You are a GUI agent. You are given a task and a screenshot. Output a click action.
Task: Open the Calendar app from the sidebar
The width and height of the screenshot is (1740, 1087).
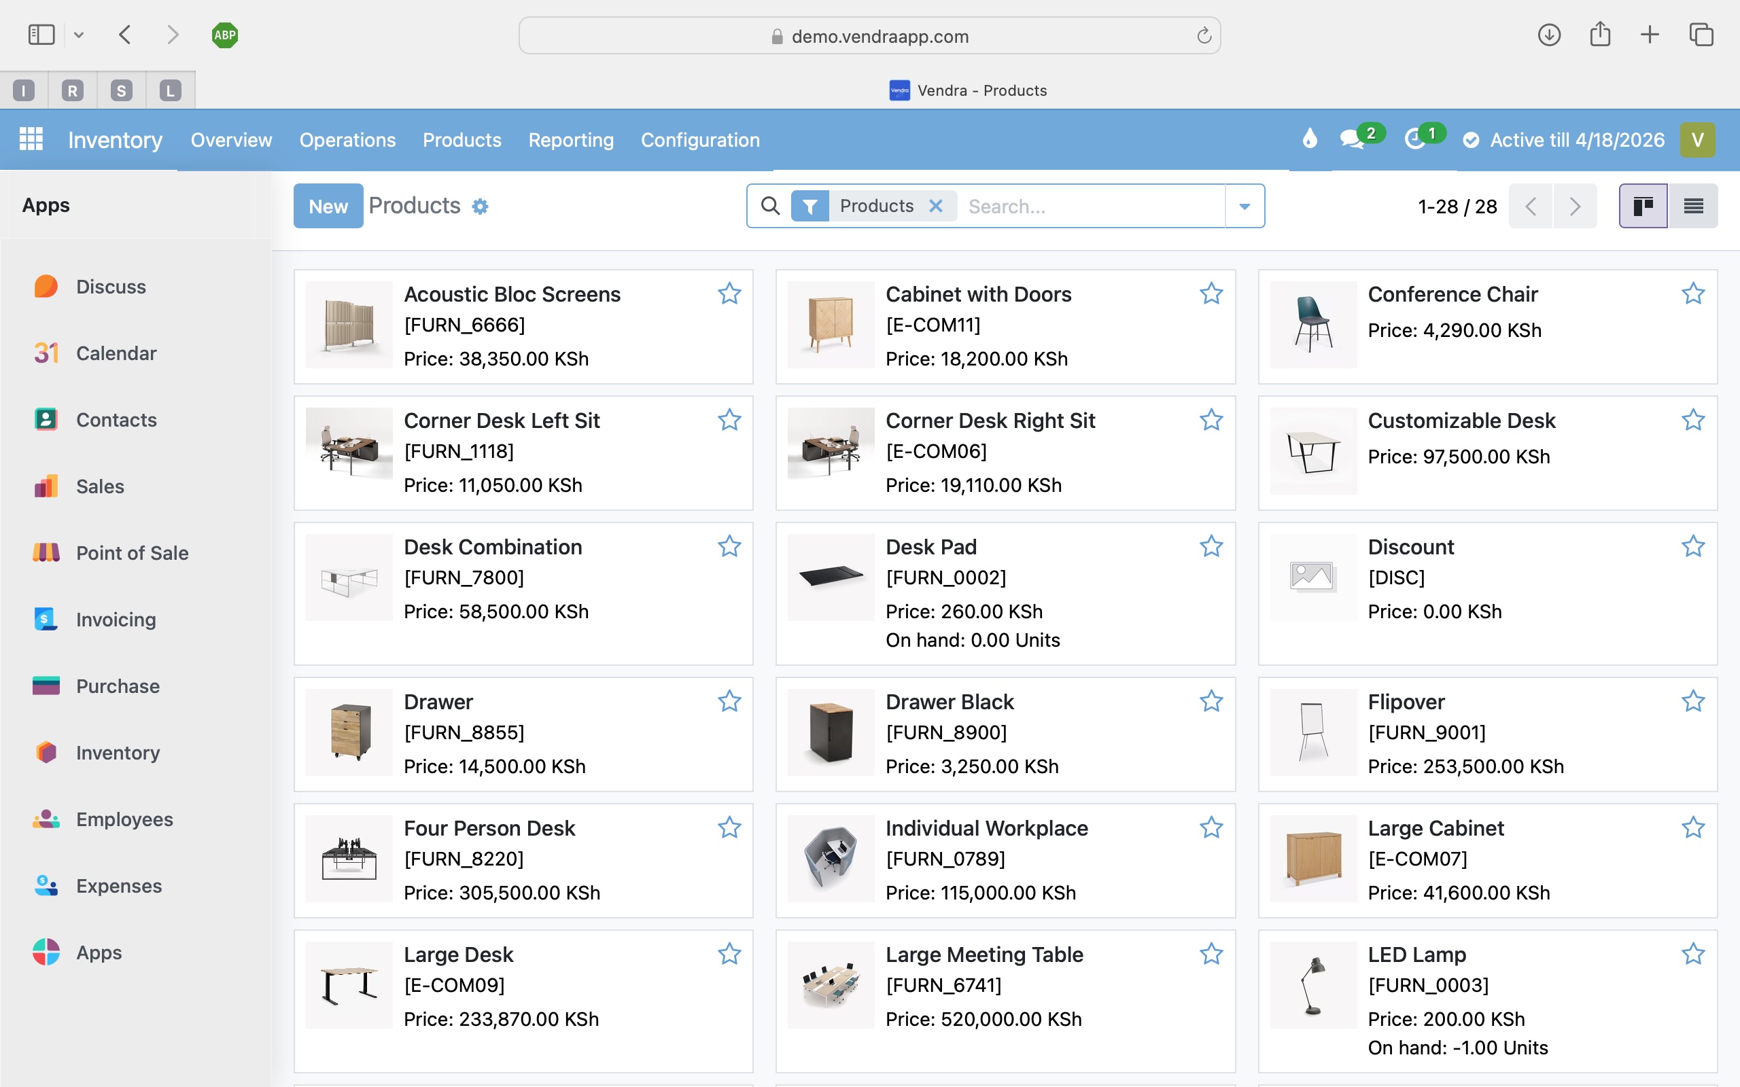[x=116, y=353]
